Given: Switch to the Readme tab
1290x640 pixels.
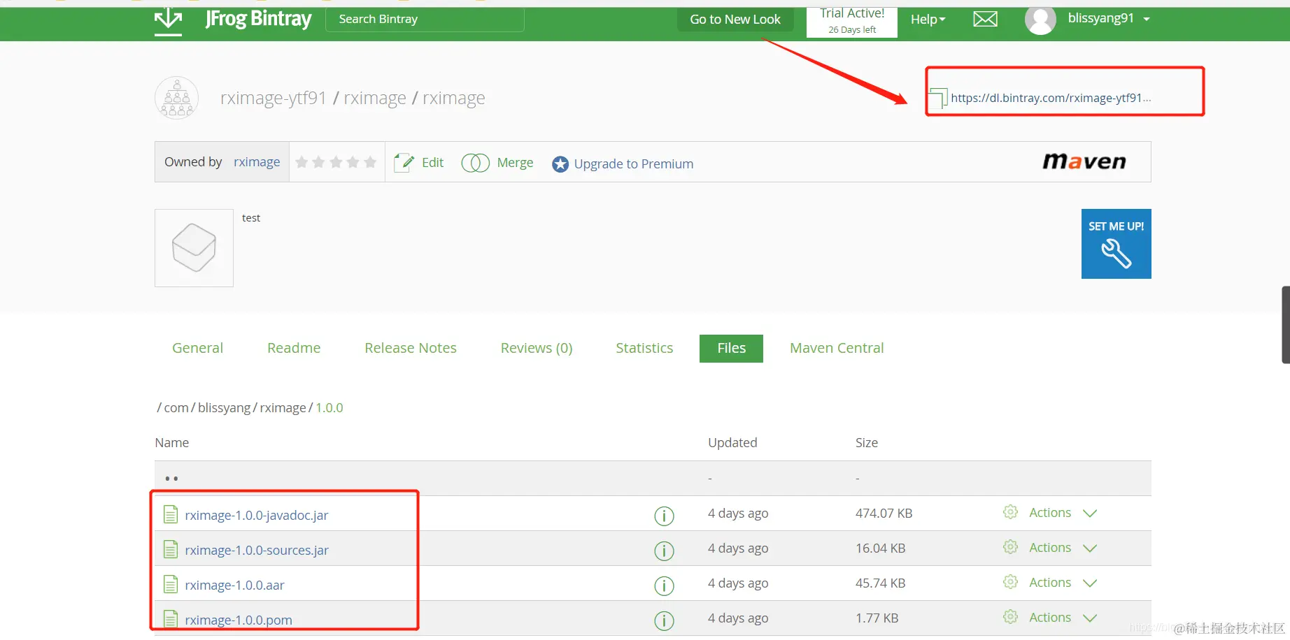Looking at the screenshot, I should click(294, 348).
